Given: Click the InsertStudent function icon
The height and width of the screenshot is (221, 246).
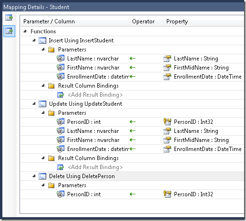Looking at the screenshot, I should click(x=42, y=40).
